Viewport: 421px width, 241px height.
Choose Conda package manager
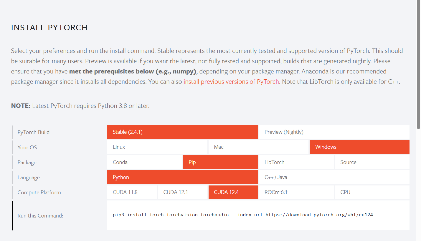click(x=145, y=162)
